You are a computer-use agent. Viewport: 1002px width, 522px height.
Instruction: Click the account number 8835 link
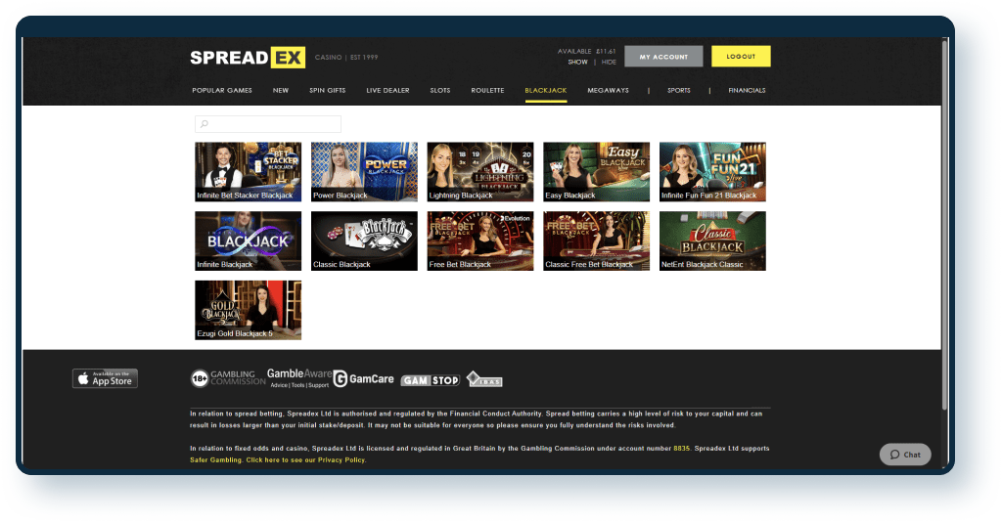click(681, 448)
